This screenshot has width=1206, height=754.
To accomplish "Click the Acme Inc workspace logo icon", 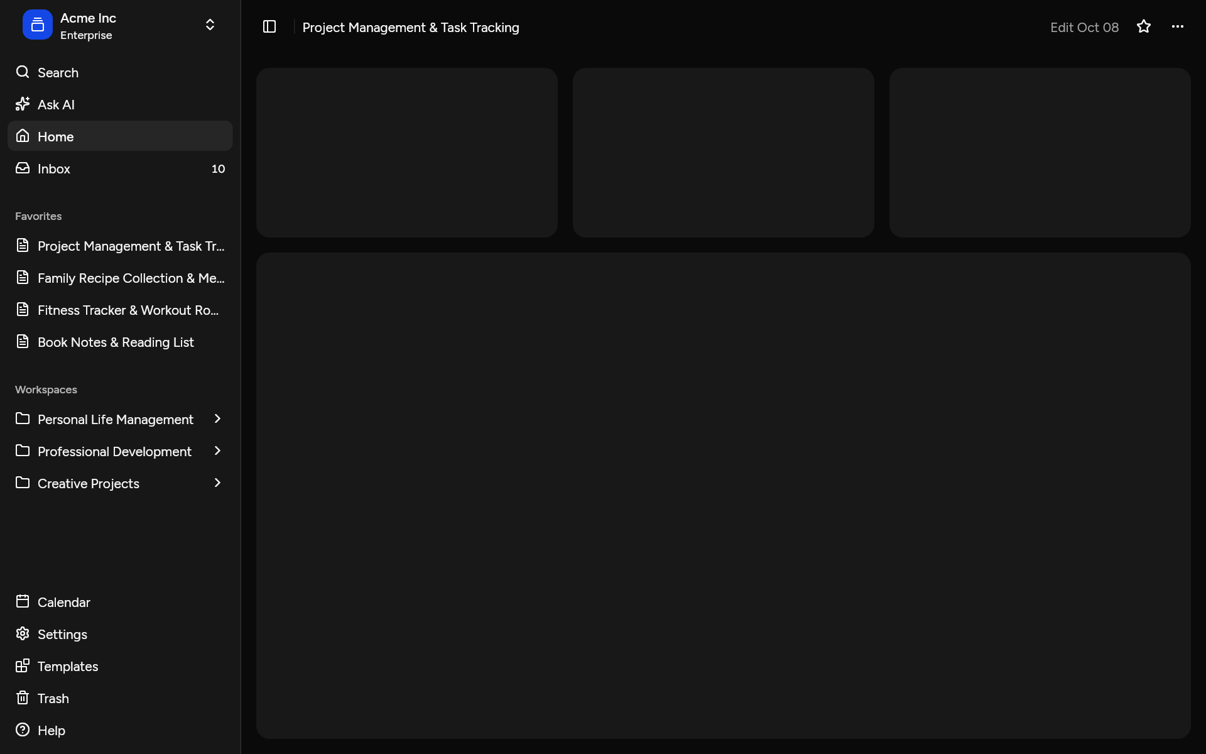I will click(38, 25).
